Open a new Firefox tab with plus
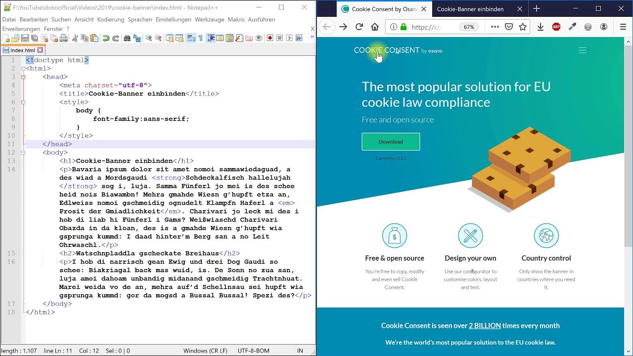Image resolution: width=633 pixels, height=356 pixels. (x=537, y=9)
